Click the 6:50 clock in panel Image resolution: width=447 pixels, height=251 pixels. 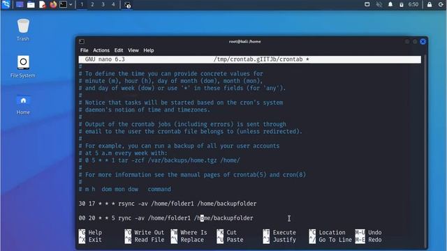pyautogui.click(x=413, y=5)
